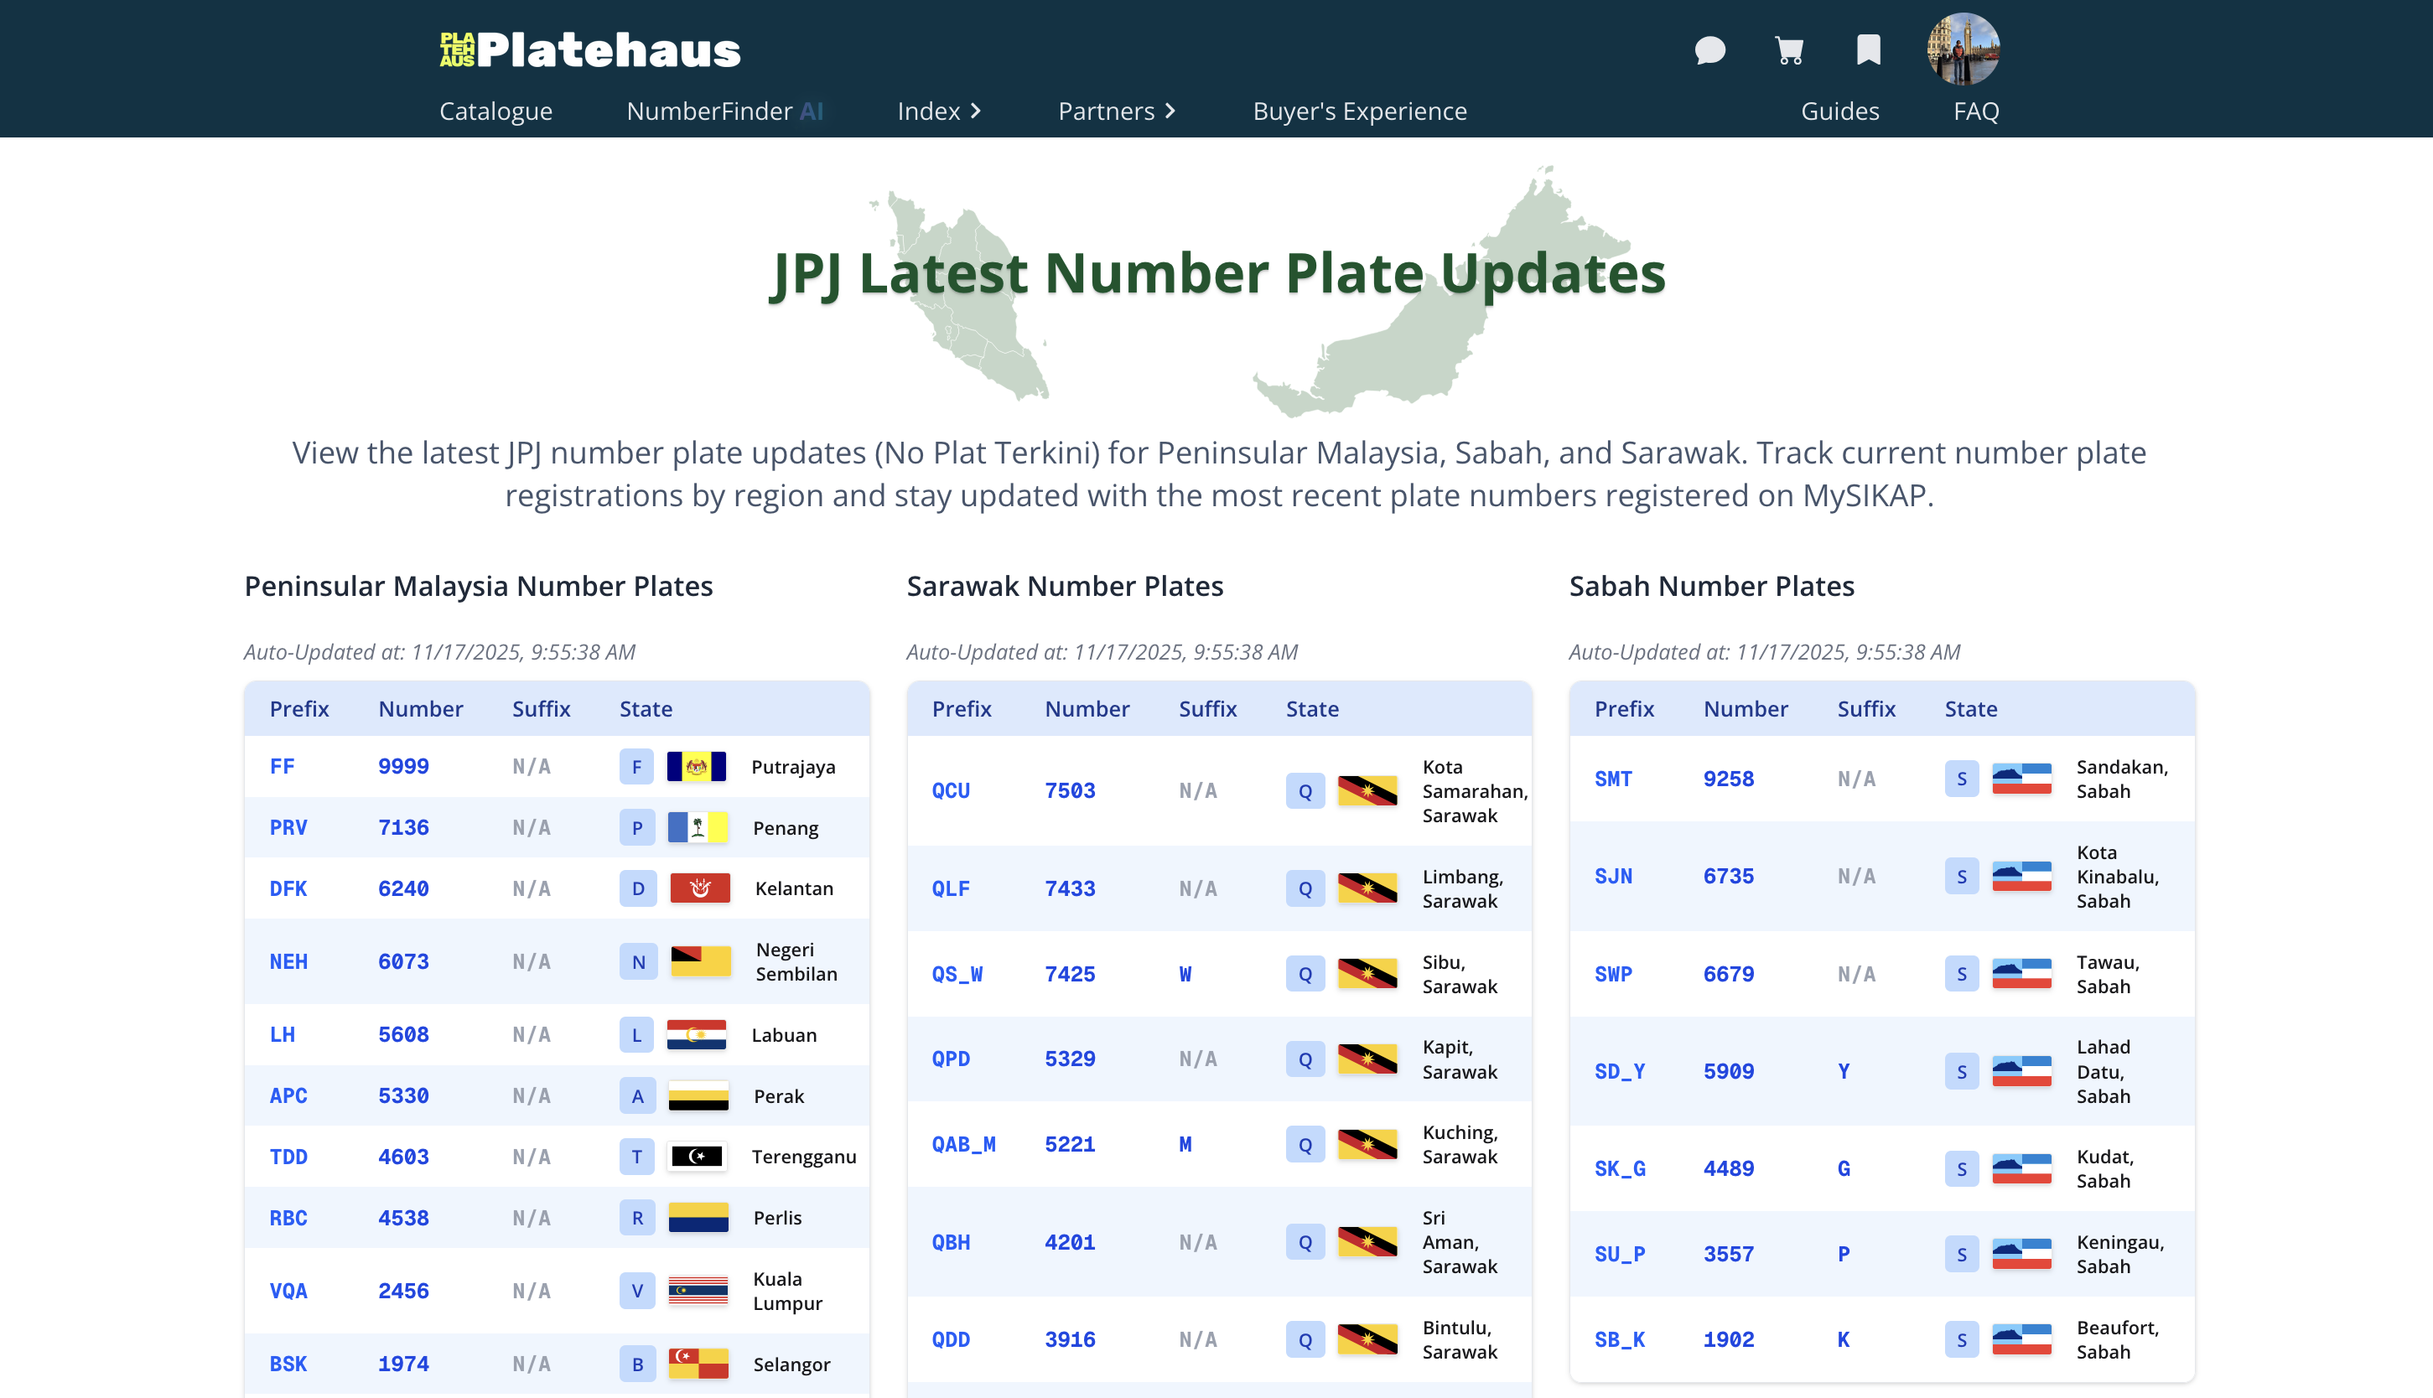This screenshot has width=2433, height=1398.
Task: Expand the Index navigation dropdown
Action: [939, 111]
